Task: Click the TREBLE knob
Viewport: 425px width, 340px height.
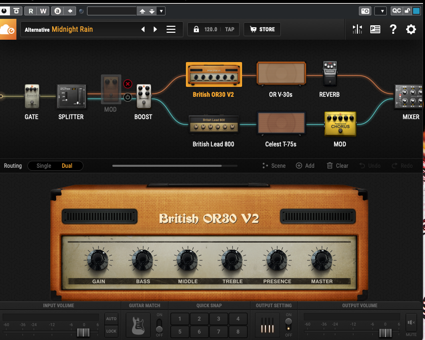Action: 232,260
